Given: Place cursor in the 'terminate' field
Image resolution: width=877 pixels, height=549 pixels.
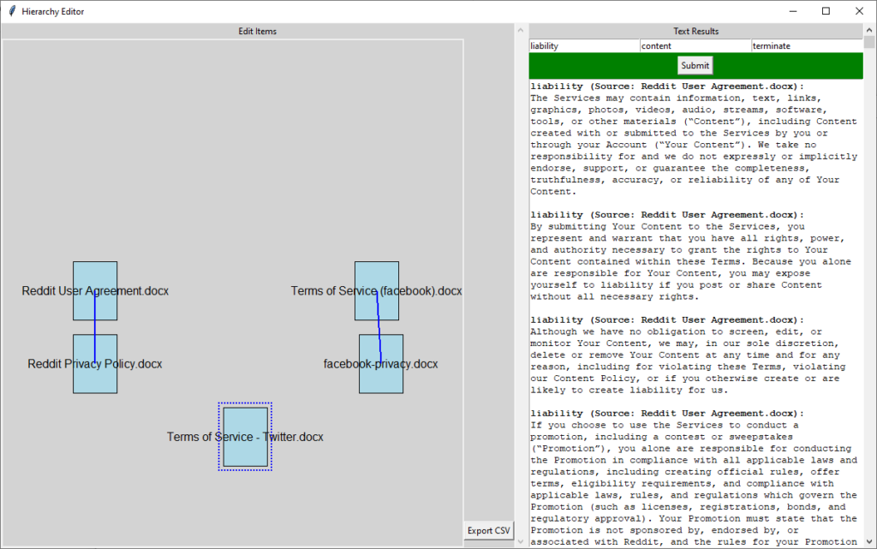Looking at the screenshot, I should coord(806,45).
